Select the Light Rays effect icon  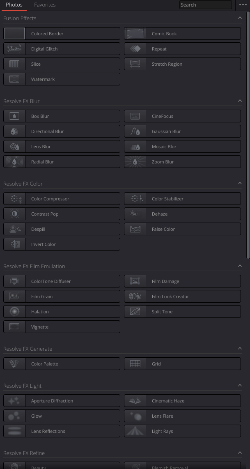(x=135, y=431)
